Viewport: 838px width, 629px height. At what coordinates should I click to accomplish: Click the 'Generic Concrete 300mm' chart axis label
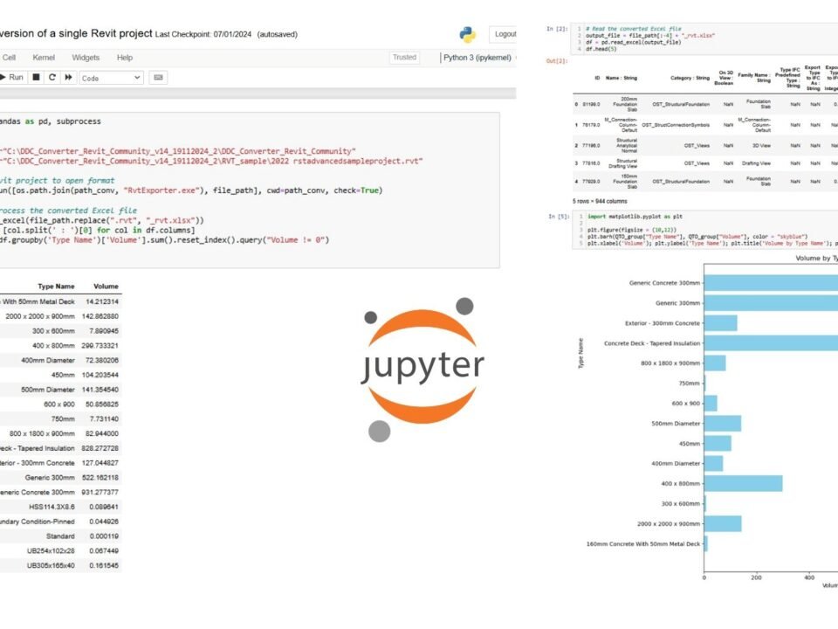[664, 283]
